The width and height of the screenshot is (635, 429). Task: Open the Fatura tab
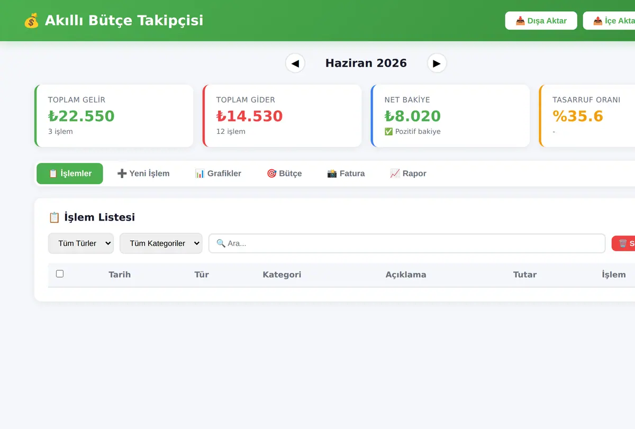tap(346, 174)
